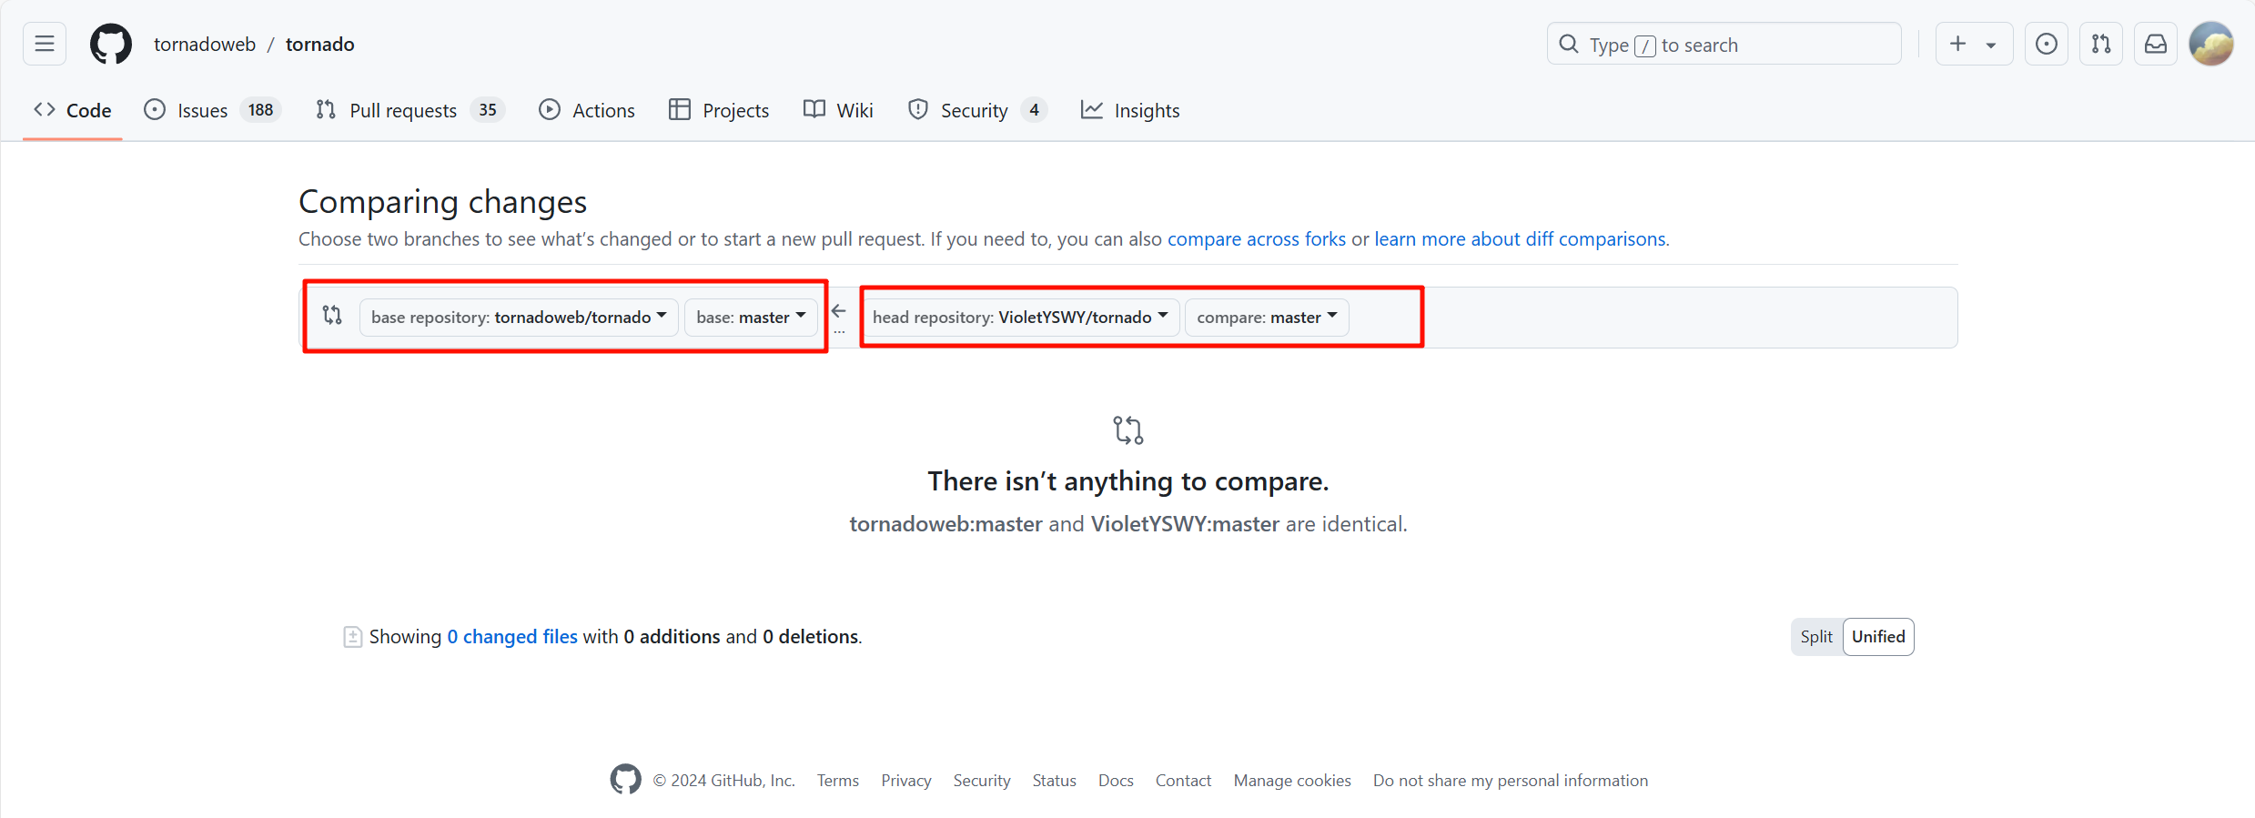
Task: Focus the Type / to search field
Action: pyautogui.click(x=1724, y=44)
